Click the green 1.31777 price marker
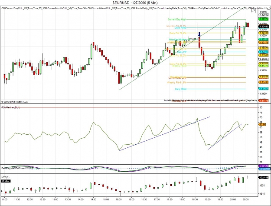Image resolution: width=271 pixels, height=206 pixels. [263, 66]
